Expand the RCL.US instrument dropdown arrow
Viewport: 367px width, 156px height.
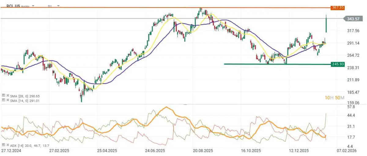tap(33, 6)
